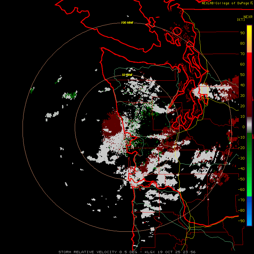Screen dimensions: 254x254
Task: Select the -60 value on the velocity scale
Action: point(241,190)
